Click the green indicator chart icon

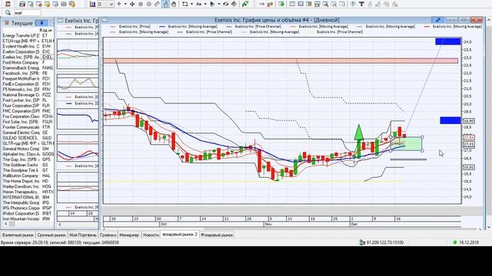click(x=244, y=4)
